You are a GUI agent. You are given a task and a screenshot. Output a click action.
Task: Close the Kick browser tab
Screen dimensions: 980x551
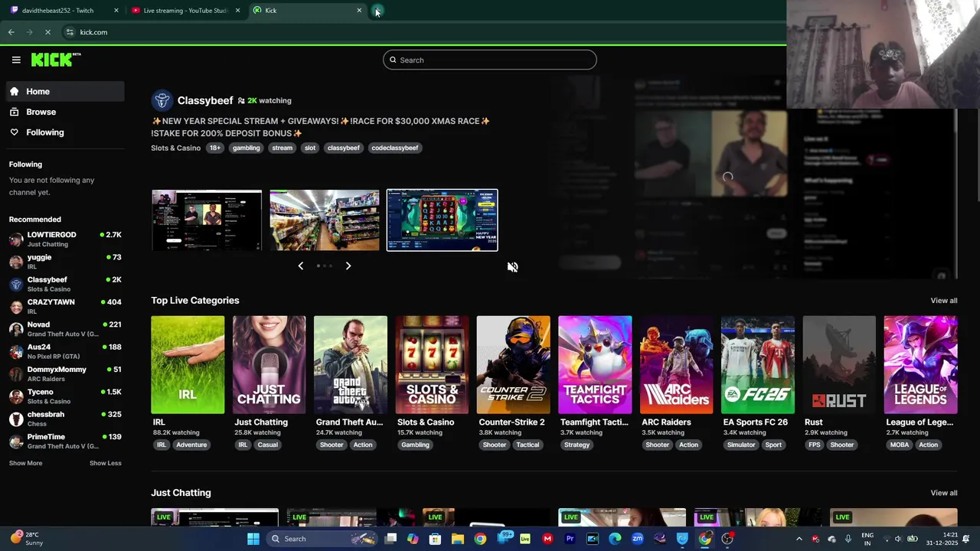359,11
